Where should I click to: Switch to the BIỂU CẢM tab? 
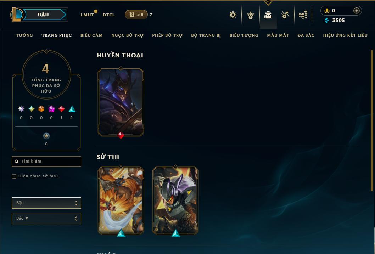click(x=91, y=35)
